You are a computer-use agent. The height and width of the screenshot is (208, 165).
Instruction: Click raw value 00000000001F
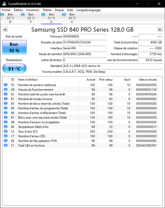[x=146, y=127]
